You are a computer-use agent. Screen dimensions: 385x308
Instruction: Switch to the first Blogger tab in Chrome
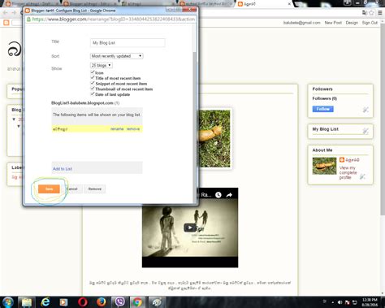click(32, 4)
